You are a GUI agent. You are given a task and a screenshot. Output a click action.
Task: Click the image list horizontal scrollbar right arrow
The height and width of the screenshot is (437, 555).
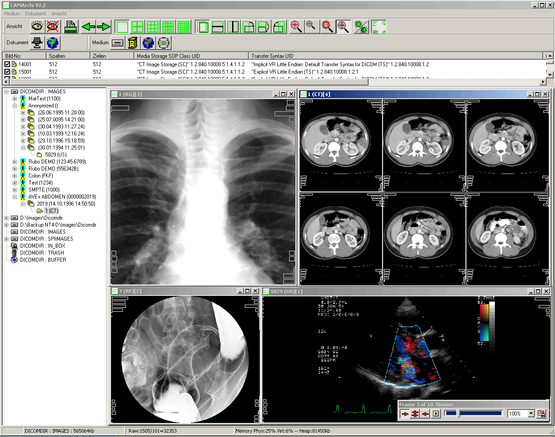[543, 82]
